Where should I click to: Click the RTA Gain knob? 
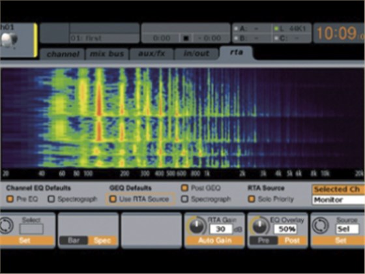click(197, 226)
